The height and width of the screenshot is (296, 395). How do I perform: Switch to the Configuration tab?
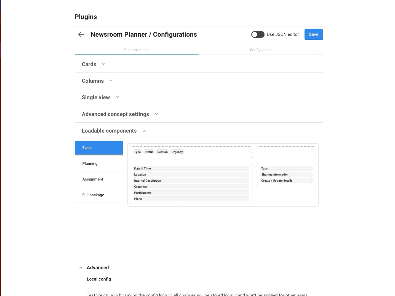point(261,50)
